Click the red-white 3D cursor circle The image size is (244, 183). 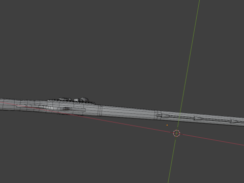click(x=176, y=133)
